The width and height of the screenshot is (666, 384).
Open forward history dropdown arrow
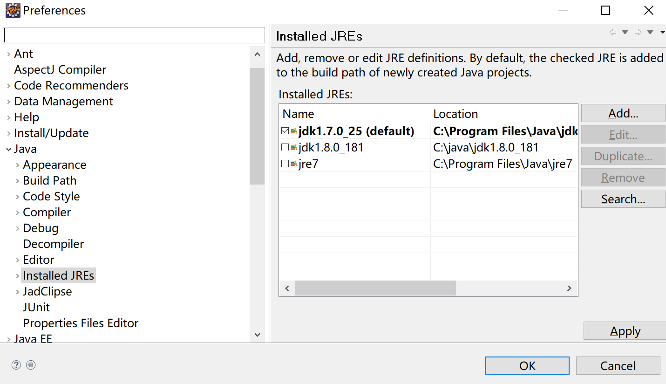point(650,32)
